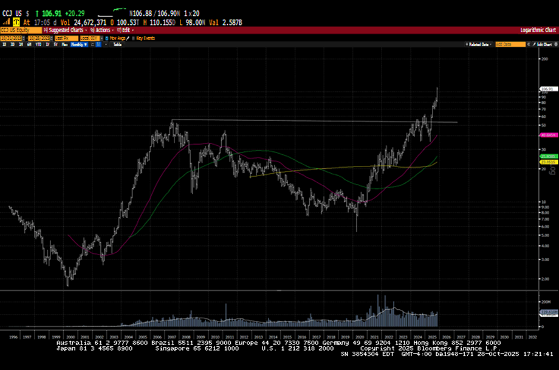Select the candlestick chart style icon
559x370 pixels.
pos(98,44)
